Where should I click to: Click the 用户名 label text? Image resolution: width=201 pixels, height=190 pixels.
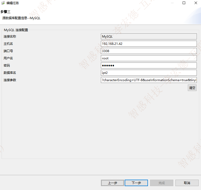pos(8,58)
